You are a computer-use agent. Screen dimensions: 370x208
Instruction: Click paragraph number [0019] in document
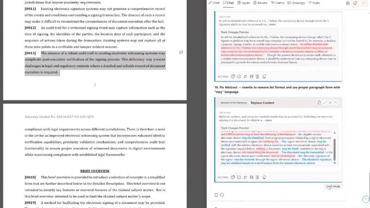tap(30, 203)
